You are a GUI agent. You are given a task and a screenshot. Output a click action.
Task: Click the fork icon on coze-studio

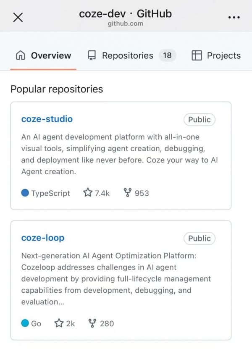click(x=128, y=193)
